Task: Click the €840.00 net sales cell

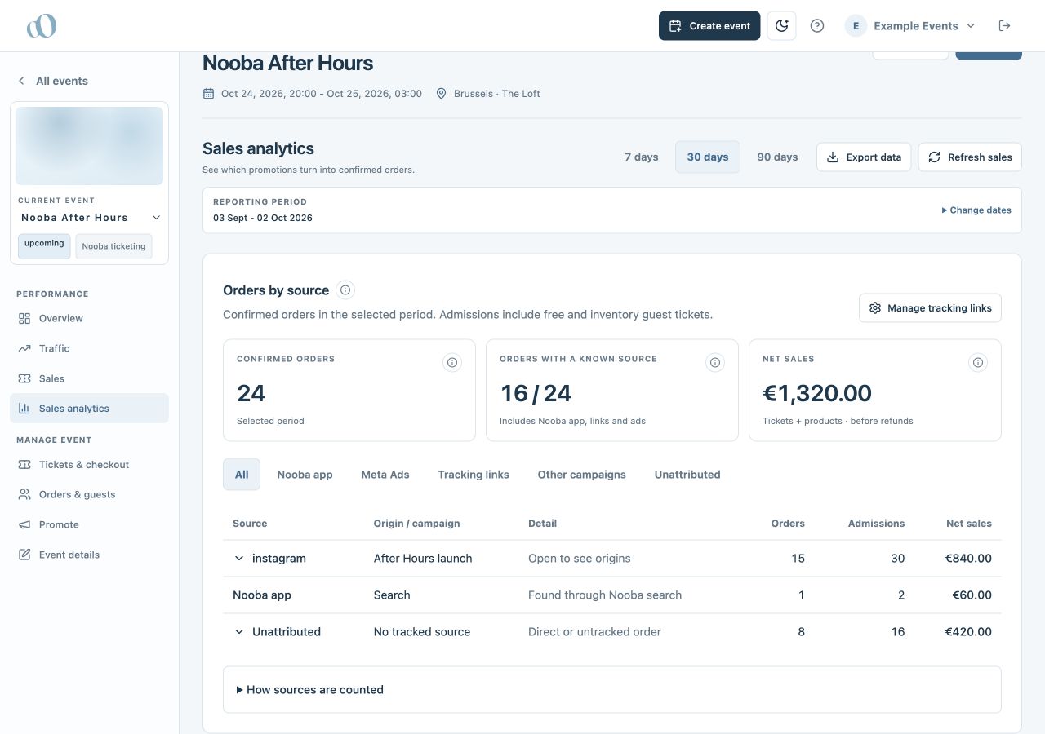Action: pyautogui.click(x=968, y=559)
